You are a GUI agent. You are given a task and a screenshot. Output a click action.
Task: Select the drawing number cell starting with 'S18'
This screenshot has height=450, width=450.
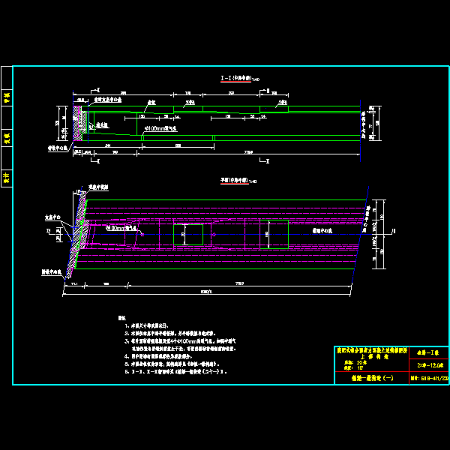click(429, 378)
